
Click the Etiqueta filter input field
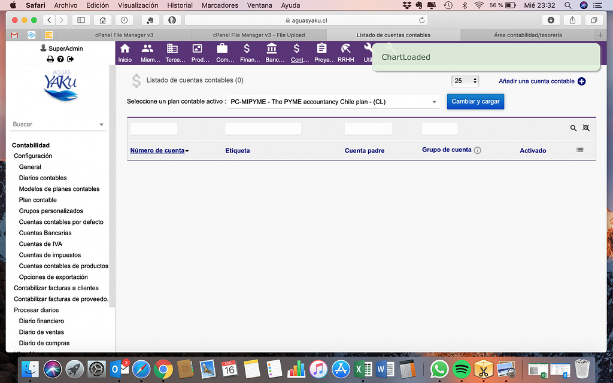click(262, 128)
